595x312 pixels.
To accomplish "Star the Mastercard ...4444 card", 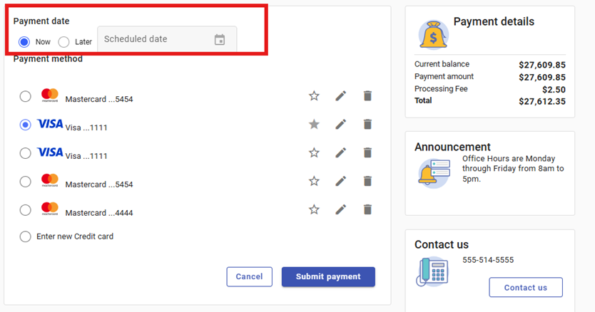I will pos(314,209).
